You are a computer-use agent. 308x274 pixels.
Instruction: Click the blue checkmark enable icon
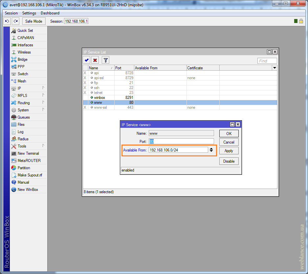tap(87, 60)
